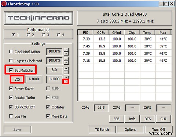The width and height of the screenshot is (176, 137).
Task: Click the ThrottleStop title bar icon
Action: click(x=4, y=4)
